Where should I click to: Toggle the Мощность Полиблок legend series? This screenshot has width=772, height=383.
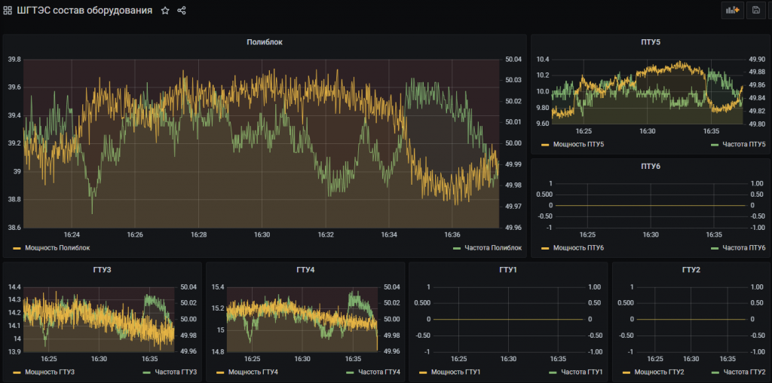tap(57, 247)
